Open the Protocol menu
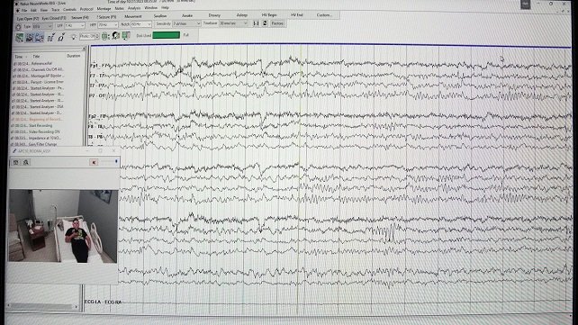The image size is (578, 325). (86, 9)
